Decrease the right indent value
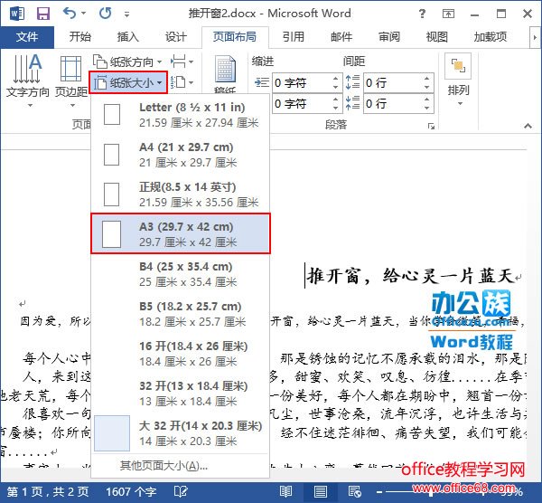The height and width of the screenshot is (503, 542). (x=336, y=108)
